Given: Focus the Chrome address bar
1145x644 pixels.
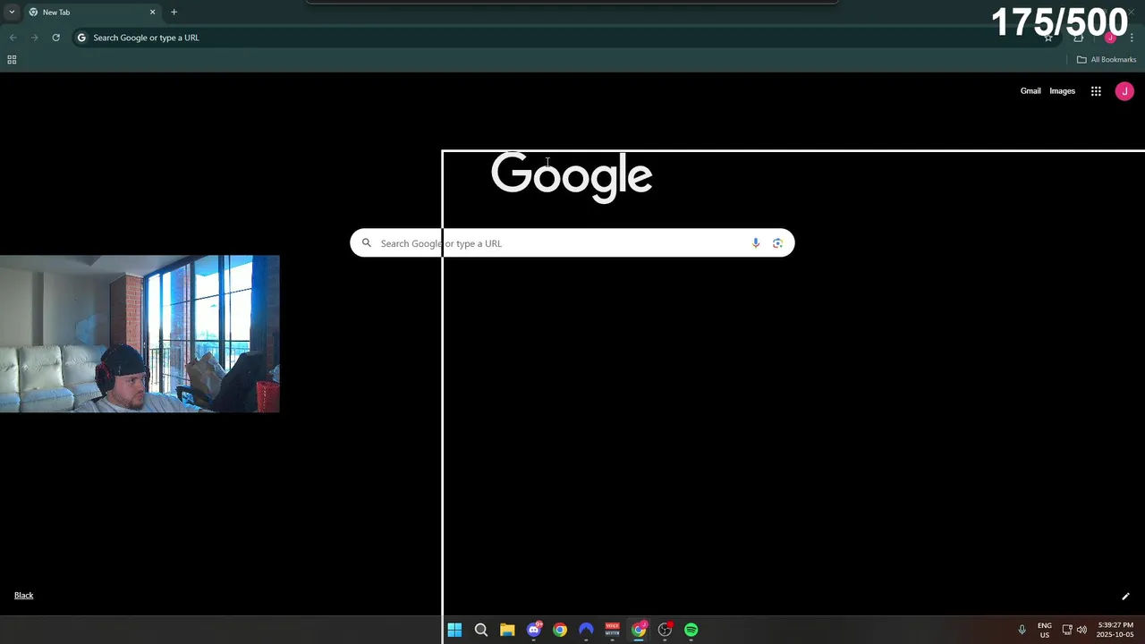Looking at the screenshot, I should (x=555, y=38).
